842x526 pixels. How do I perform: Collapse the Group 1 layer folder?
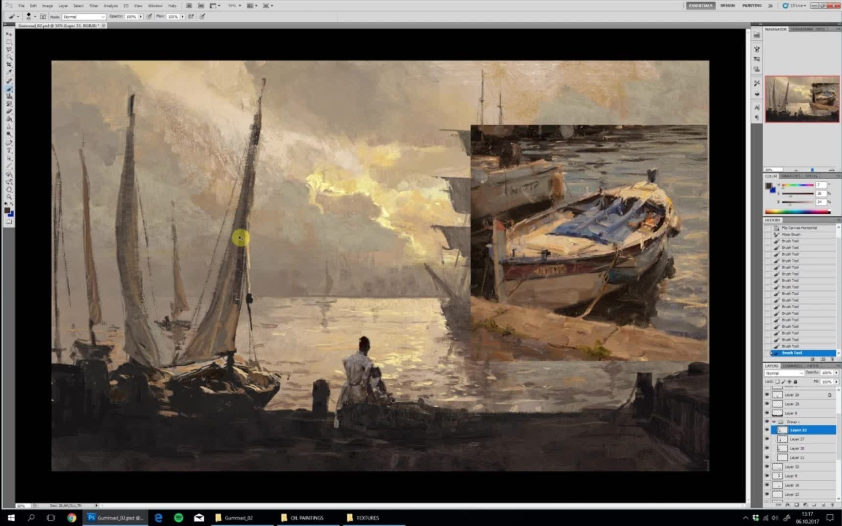pos(774,422)
